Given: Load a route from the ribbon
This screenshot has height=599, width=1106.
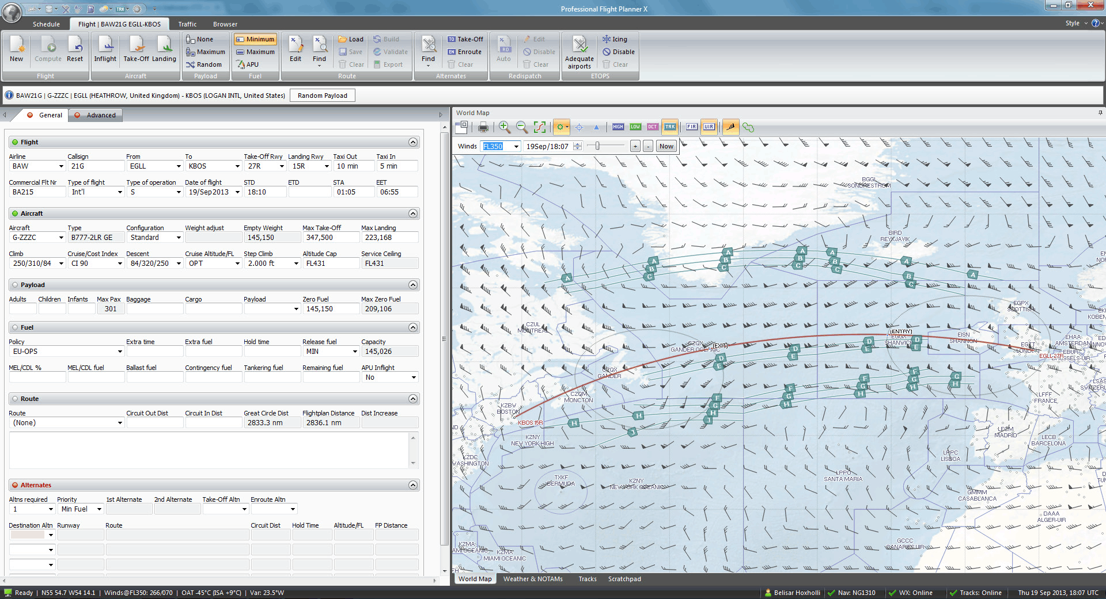Looking at the screenshot, I should pos(351,39).
